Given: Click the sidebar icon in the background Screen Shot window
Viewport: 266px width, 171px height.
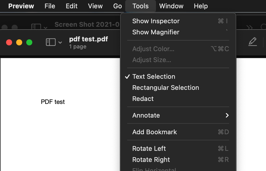Looking at the screenshot, I should point(36,26).
